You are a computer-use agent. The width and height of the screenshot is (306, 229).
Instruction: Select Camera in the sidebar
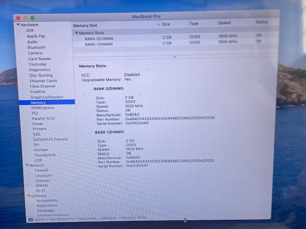tap(35, 53)
